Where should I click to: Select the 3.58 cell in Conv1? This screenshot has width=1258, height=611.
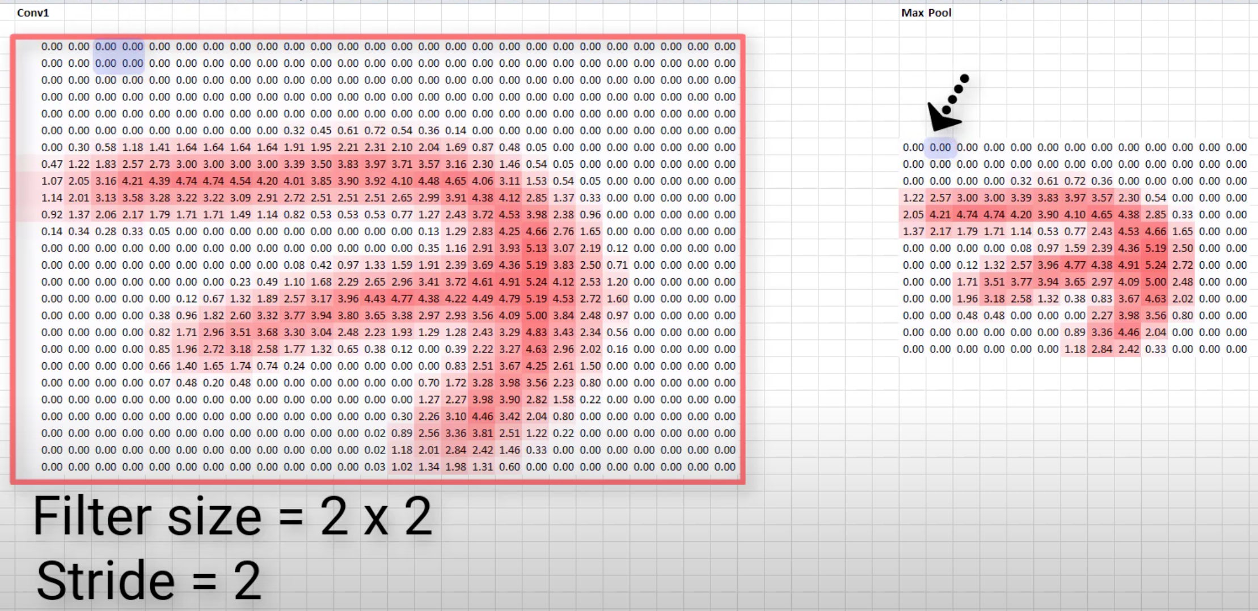pos(132,198)
